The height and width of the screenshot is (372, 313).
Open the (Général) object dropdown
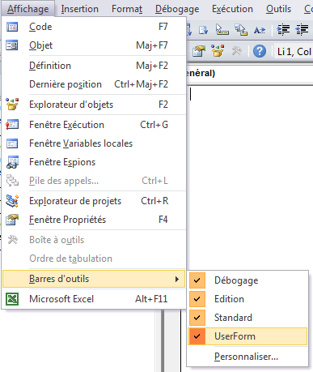click(250, 73)
